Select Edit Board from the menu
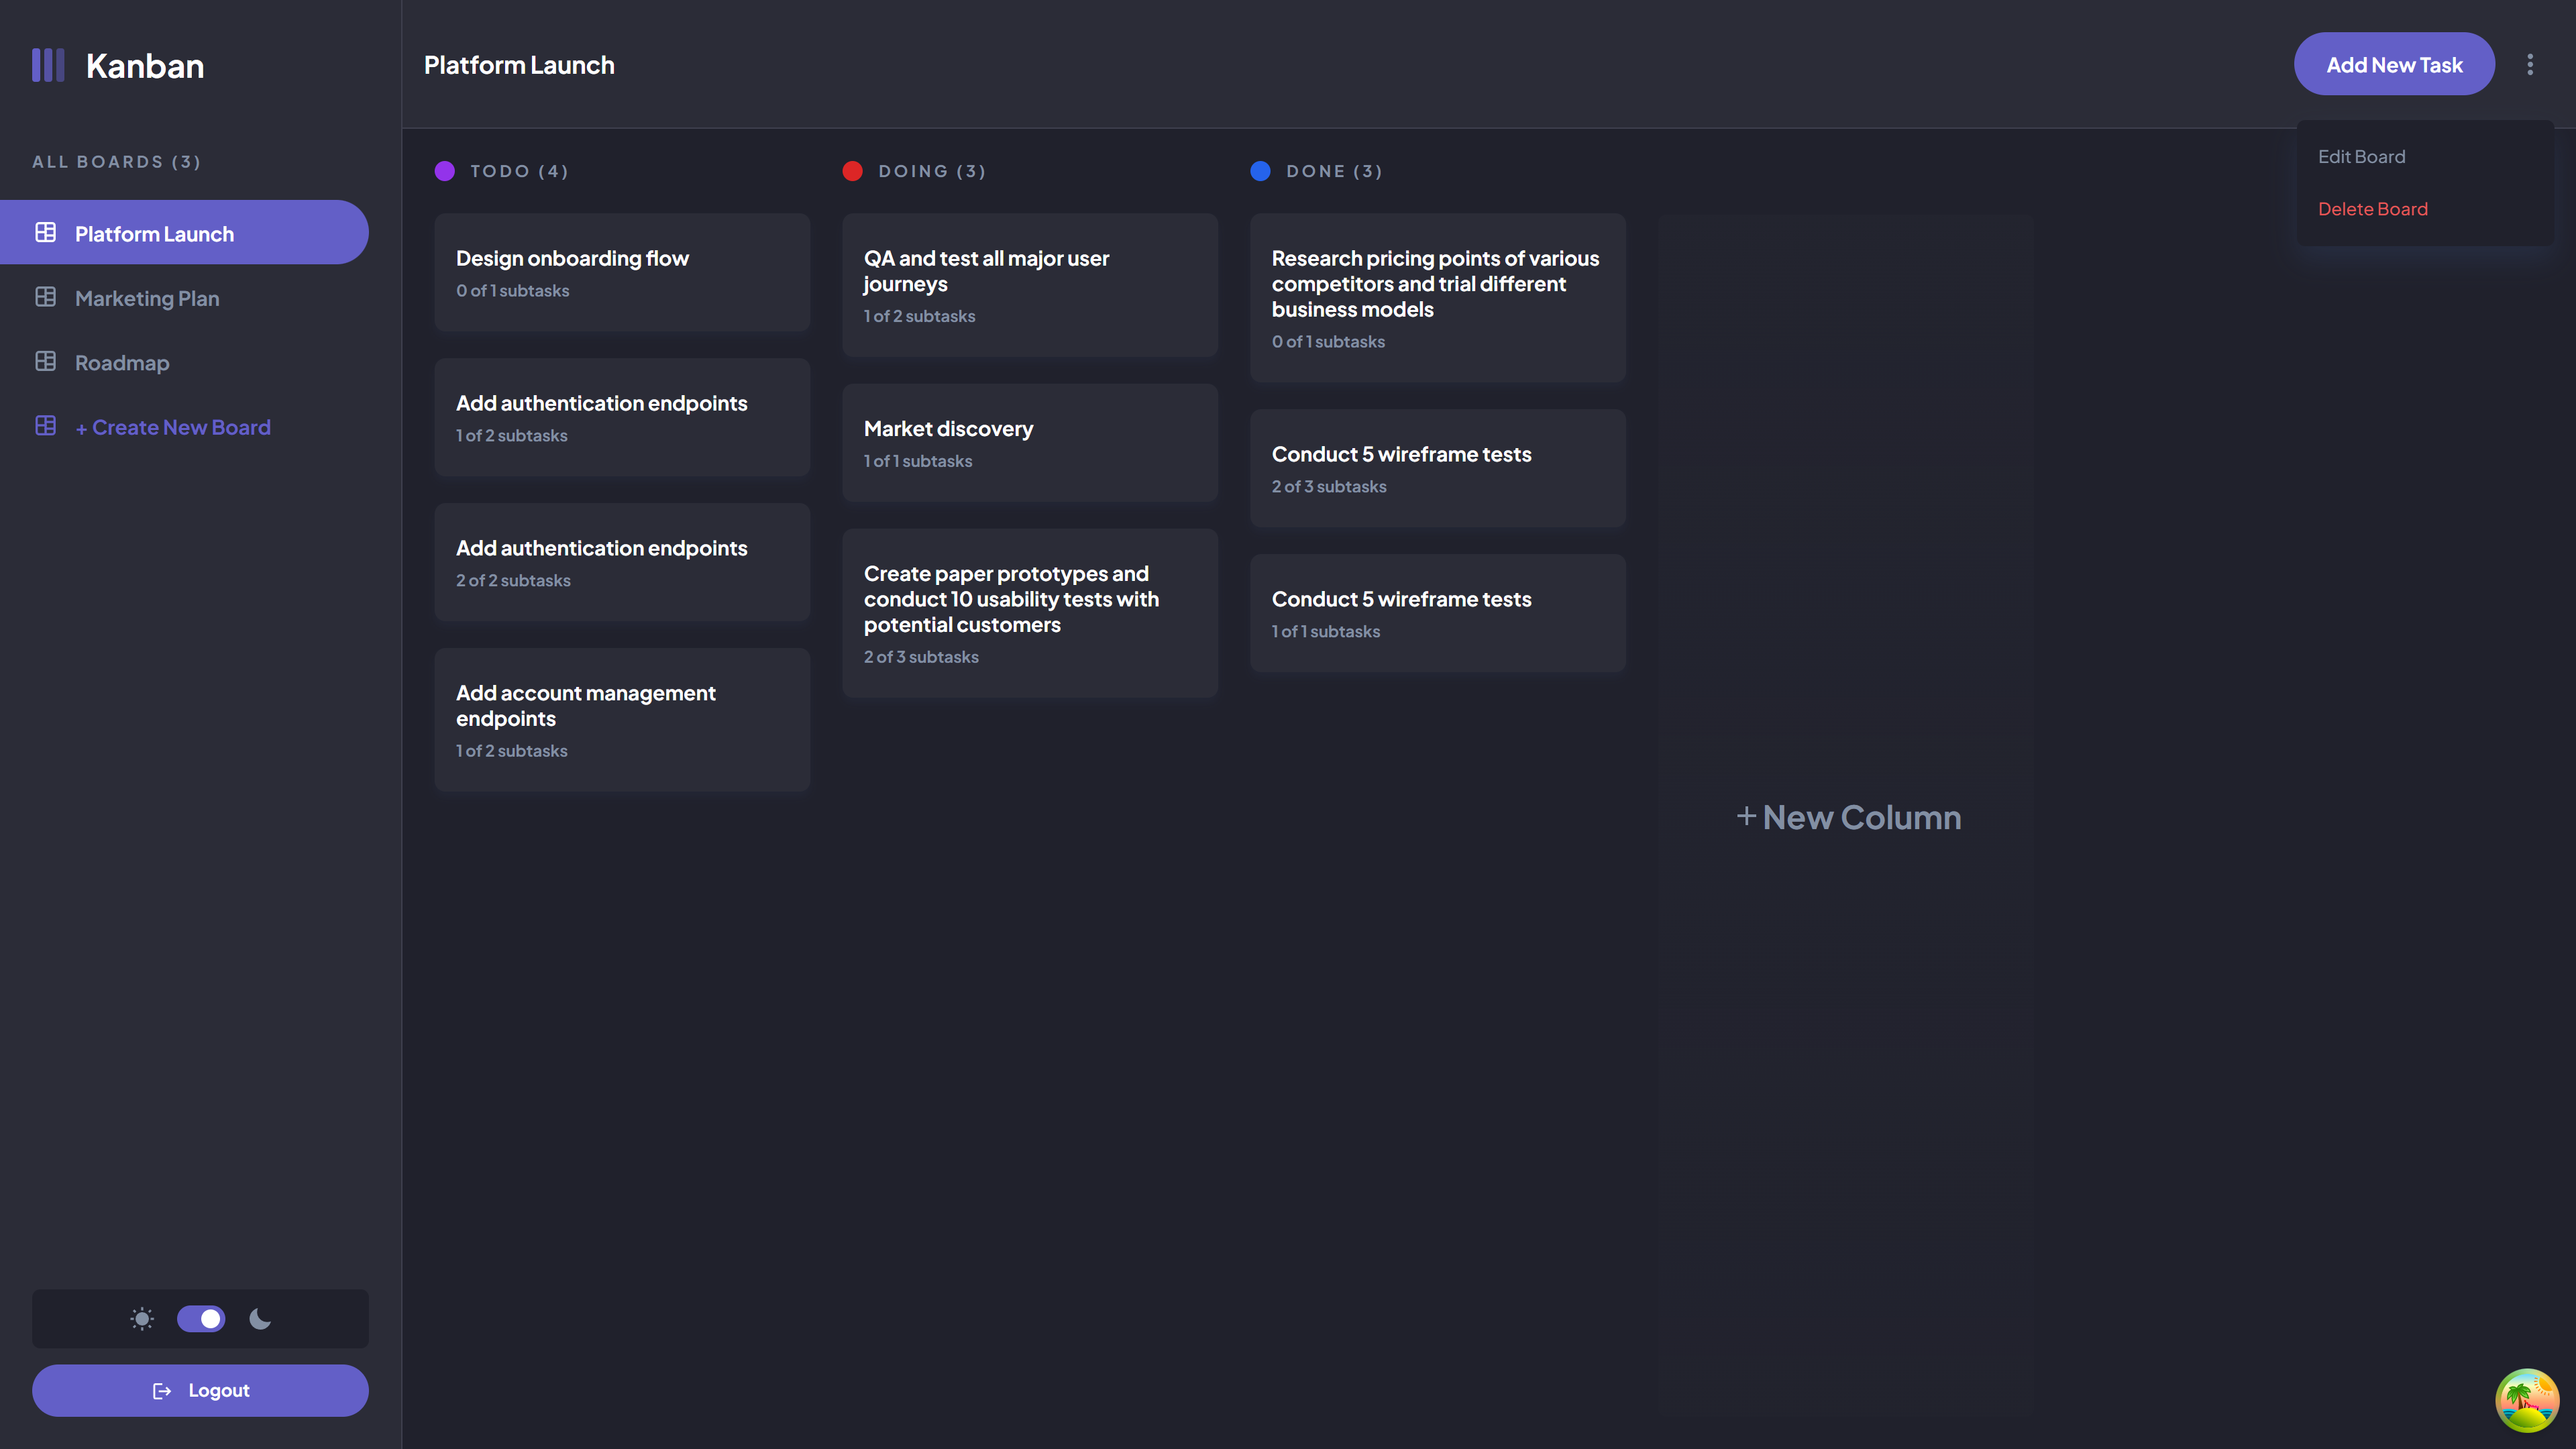 (x=2361, y=157)
